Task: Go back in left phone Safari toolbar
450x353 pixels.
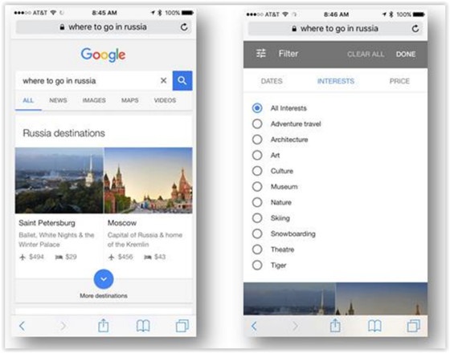Action: [x=22, y=326]
